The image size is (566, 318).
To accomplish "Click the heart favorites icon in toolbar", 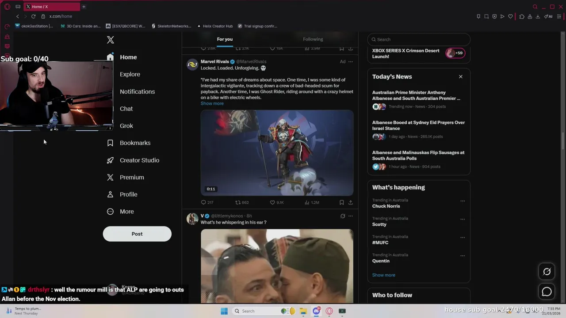I will pos(510,16).
